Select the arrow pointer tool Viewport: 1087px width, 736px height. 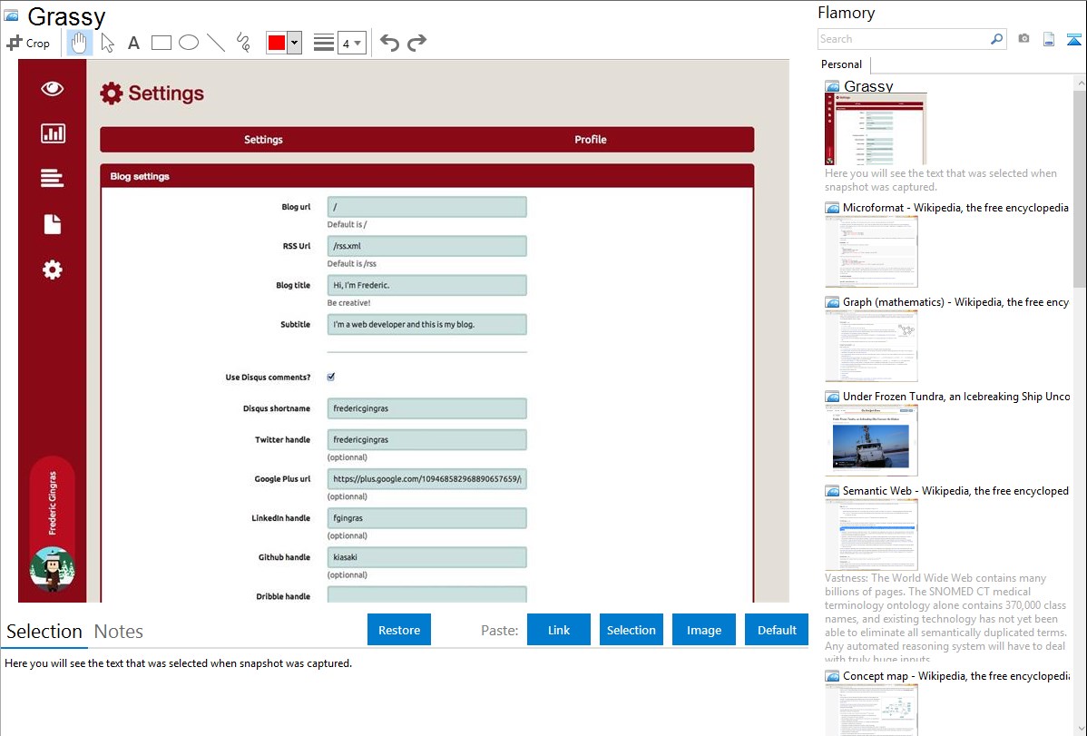107,43
